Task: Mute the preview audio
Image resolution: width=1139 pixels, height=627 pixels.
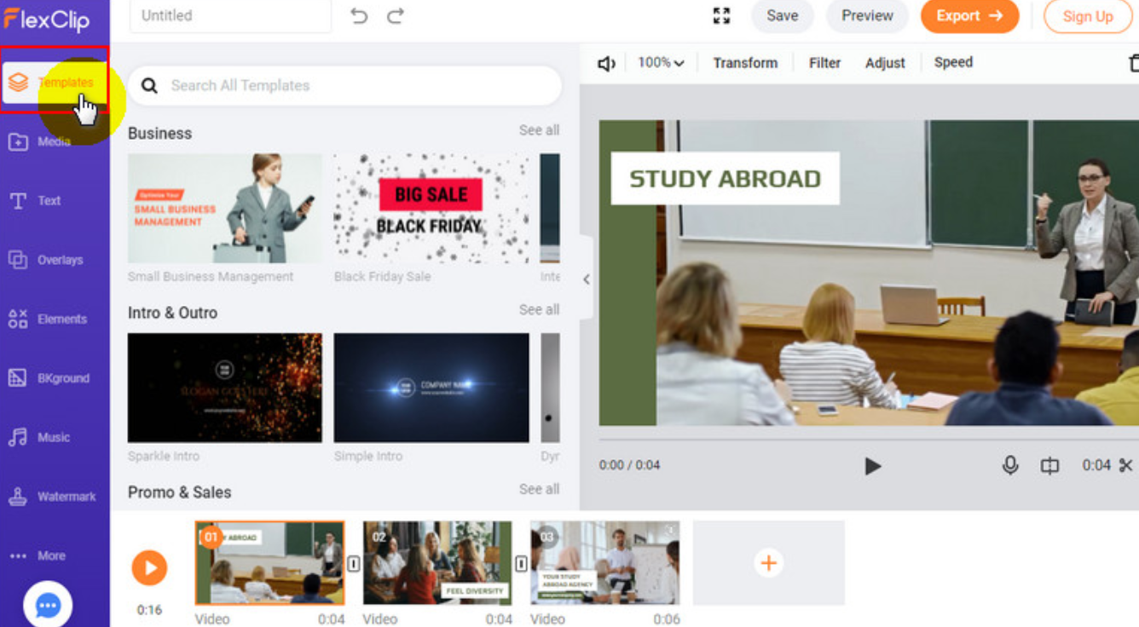Action: pos(607,61)
